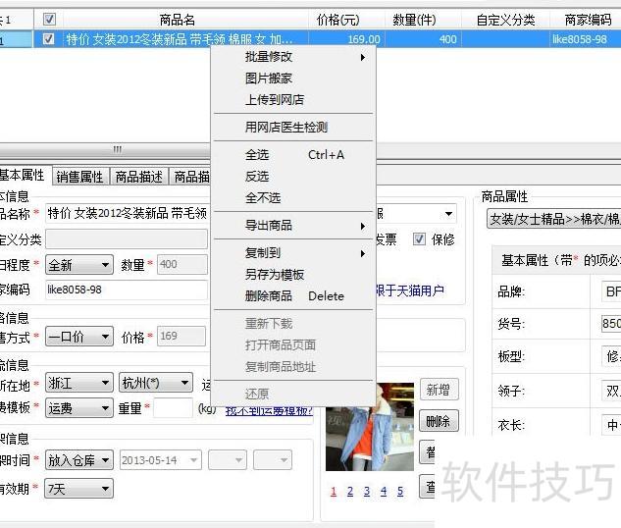Click 用网店医生检测 menu entry
Viewport: 621px width, 528px height.
(x=286, y=128)
